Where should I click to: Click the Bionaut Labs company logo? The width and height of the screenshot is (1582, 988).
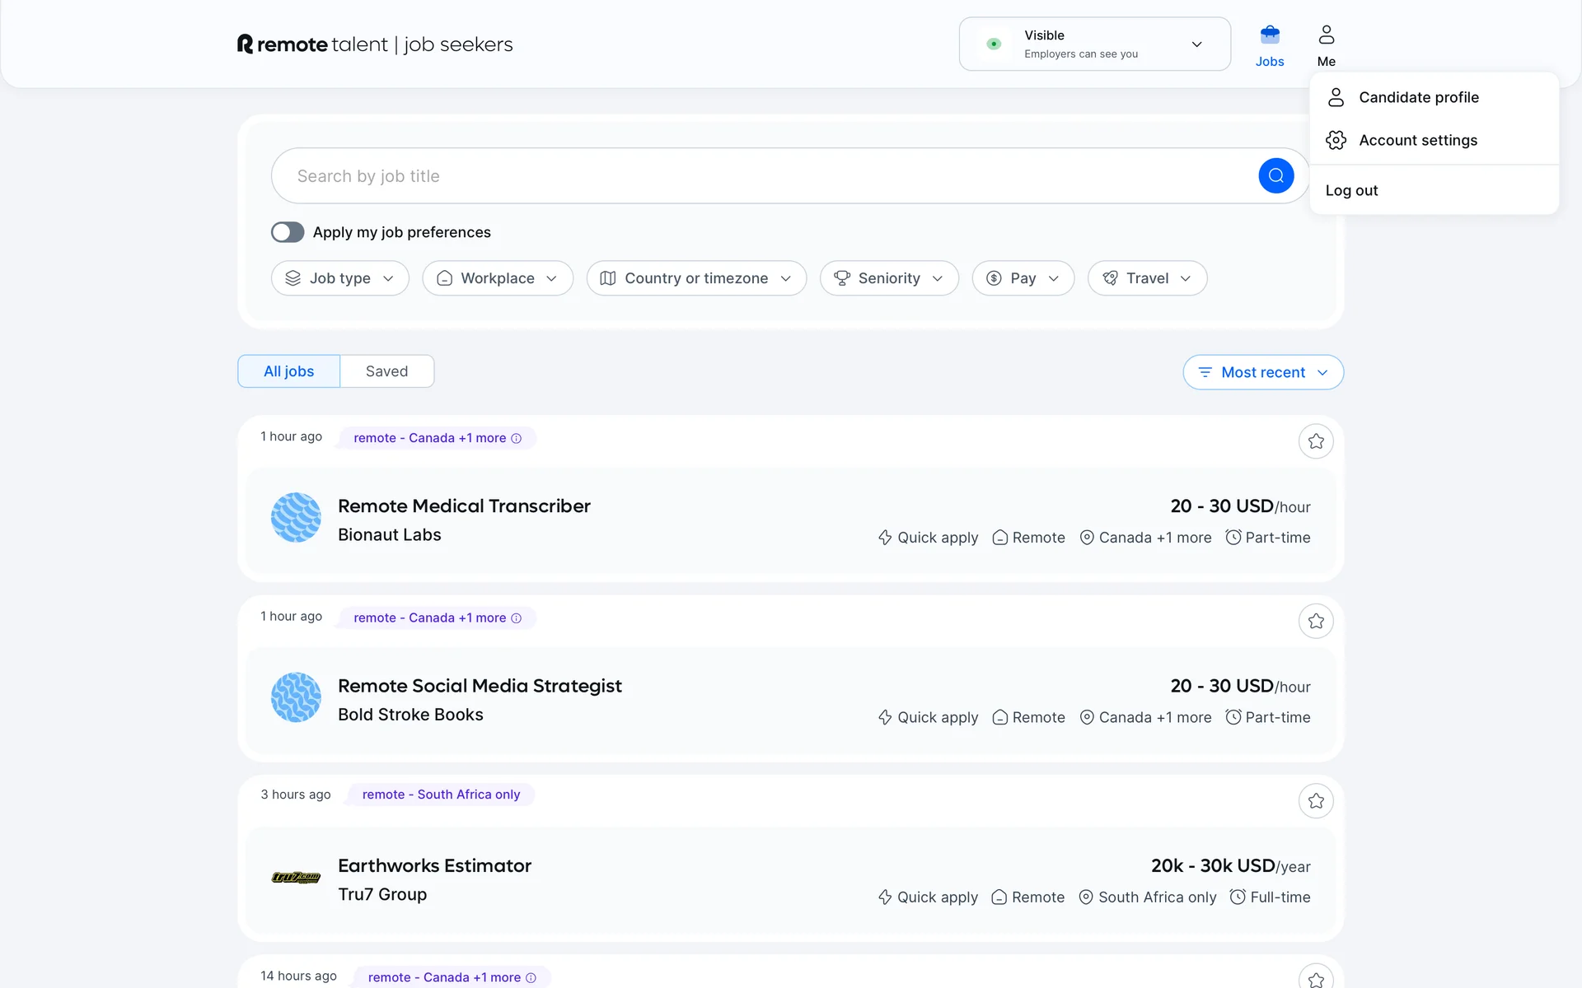(x=296, y=518)
